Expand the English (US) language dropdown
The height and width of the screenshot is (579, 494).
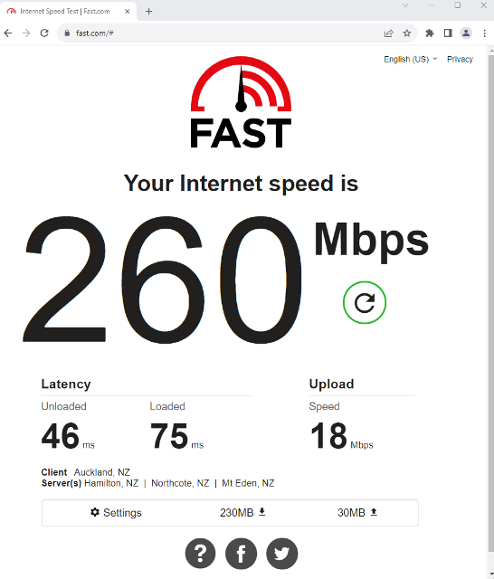pyautogui.click(x=410, y=59)
